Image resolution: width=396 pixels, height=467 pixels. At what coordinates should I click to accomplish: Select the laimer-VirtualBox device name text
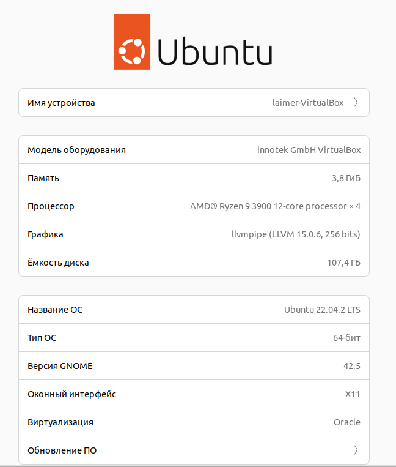[x=308, y=103]
